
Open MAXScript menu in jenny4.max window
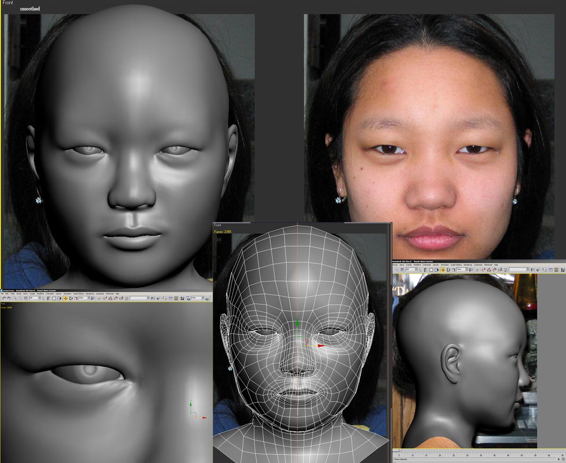[x=110, y=293]
